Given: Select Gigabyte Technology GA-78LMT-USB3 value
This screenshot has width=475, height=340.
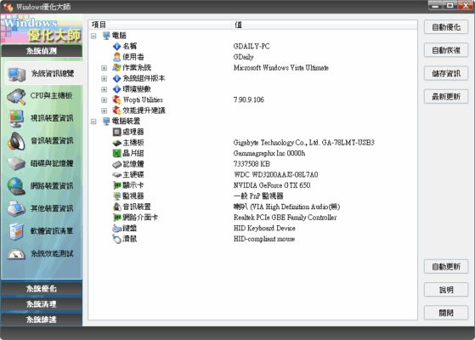Looking at the screenshot, I should (x=304, y=143).
